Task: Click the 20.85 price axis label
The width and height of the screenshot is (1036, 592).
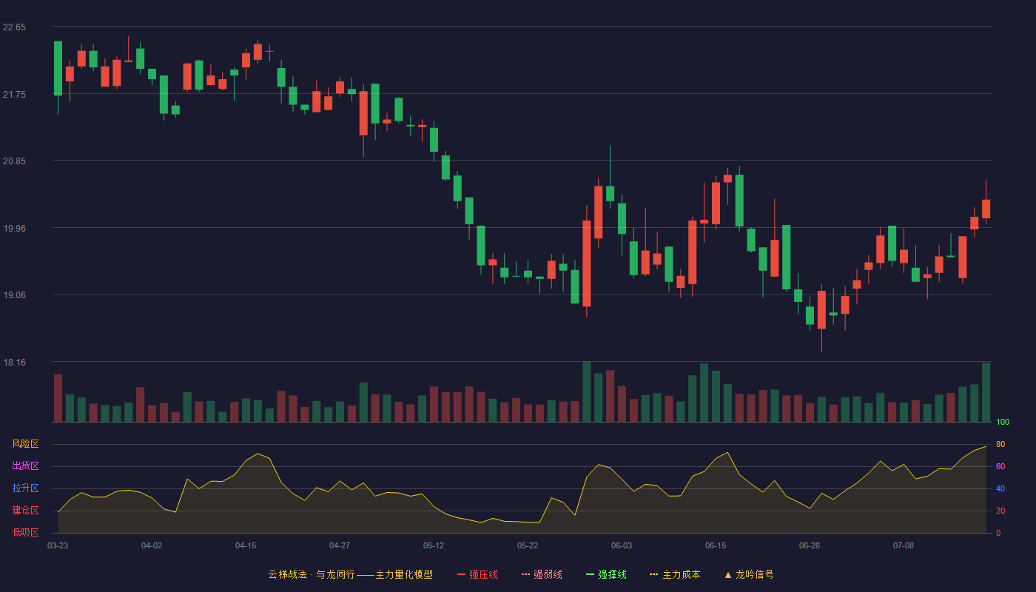Action: (15, 161)
